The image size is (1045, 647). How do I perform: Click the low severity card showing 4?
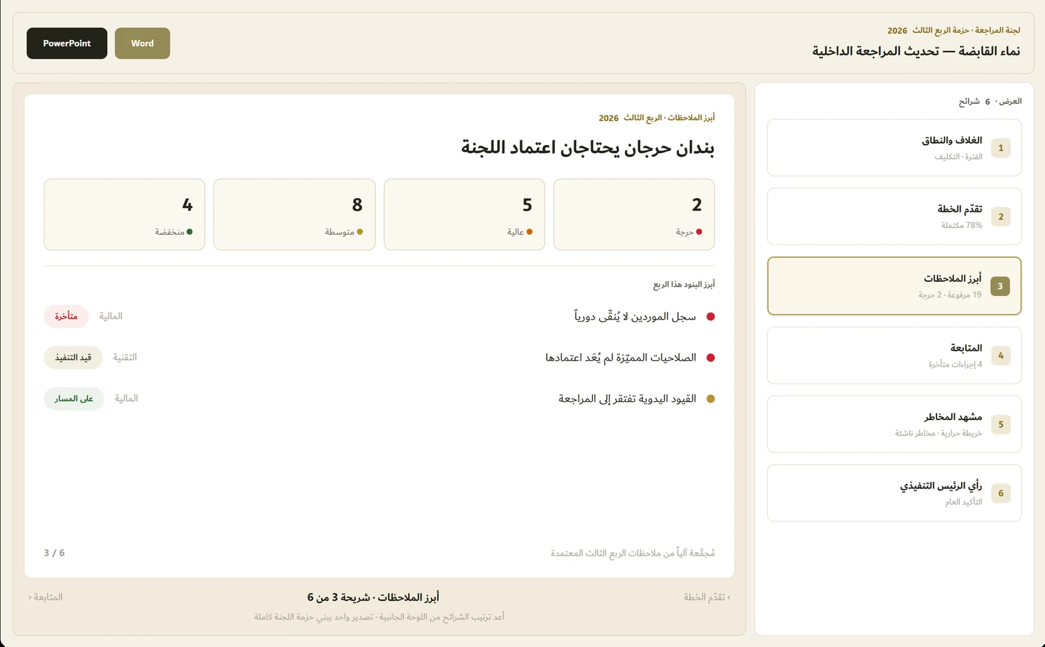tap(125, 214)
